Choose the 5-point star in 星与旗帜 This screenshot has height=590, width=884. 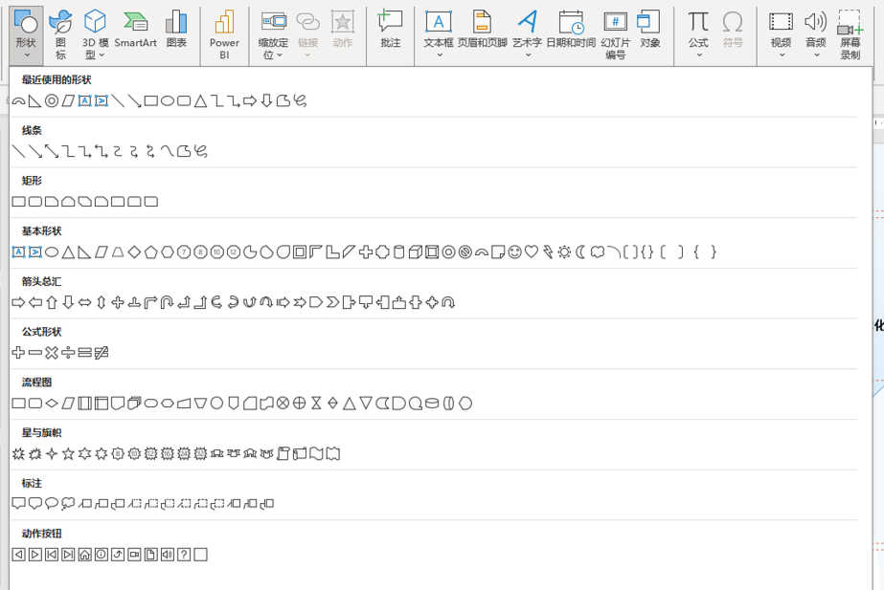68,454
